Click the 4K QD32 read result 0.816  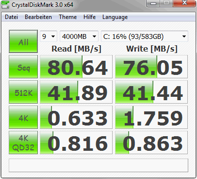click(x=76, y=143)
